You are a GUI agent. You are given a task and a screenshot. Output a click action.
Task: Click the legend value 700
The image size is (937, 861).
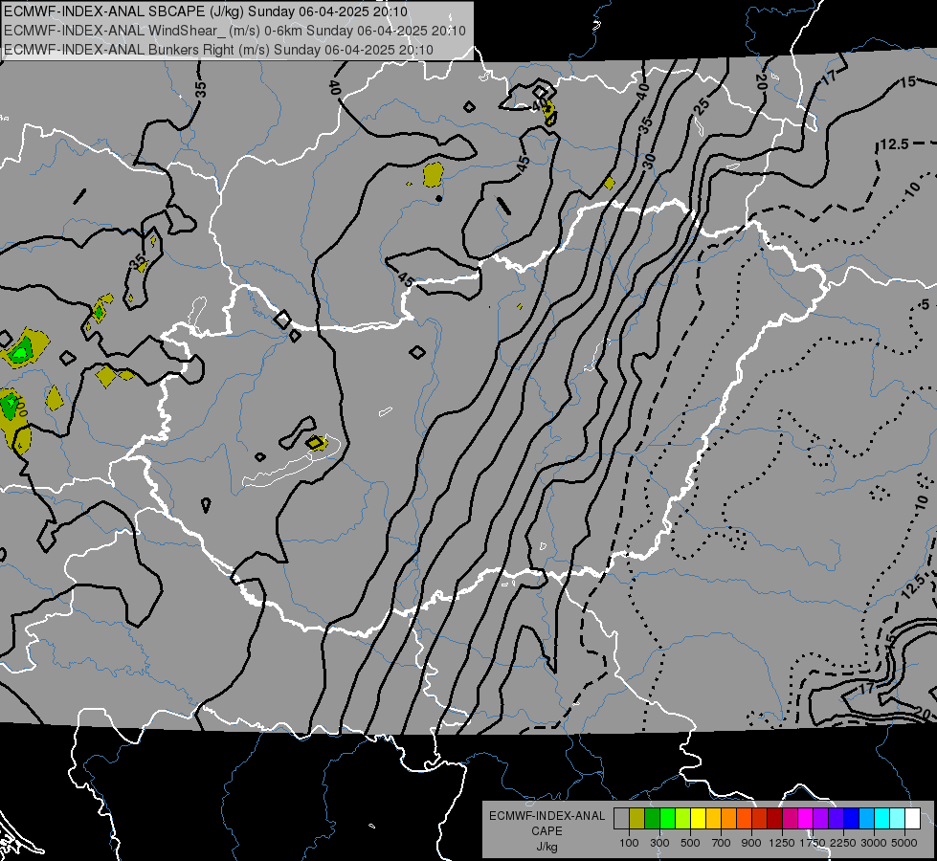click(722, 843)
